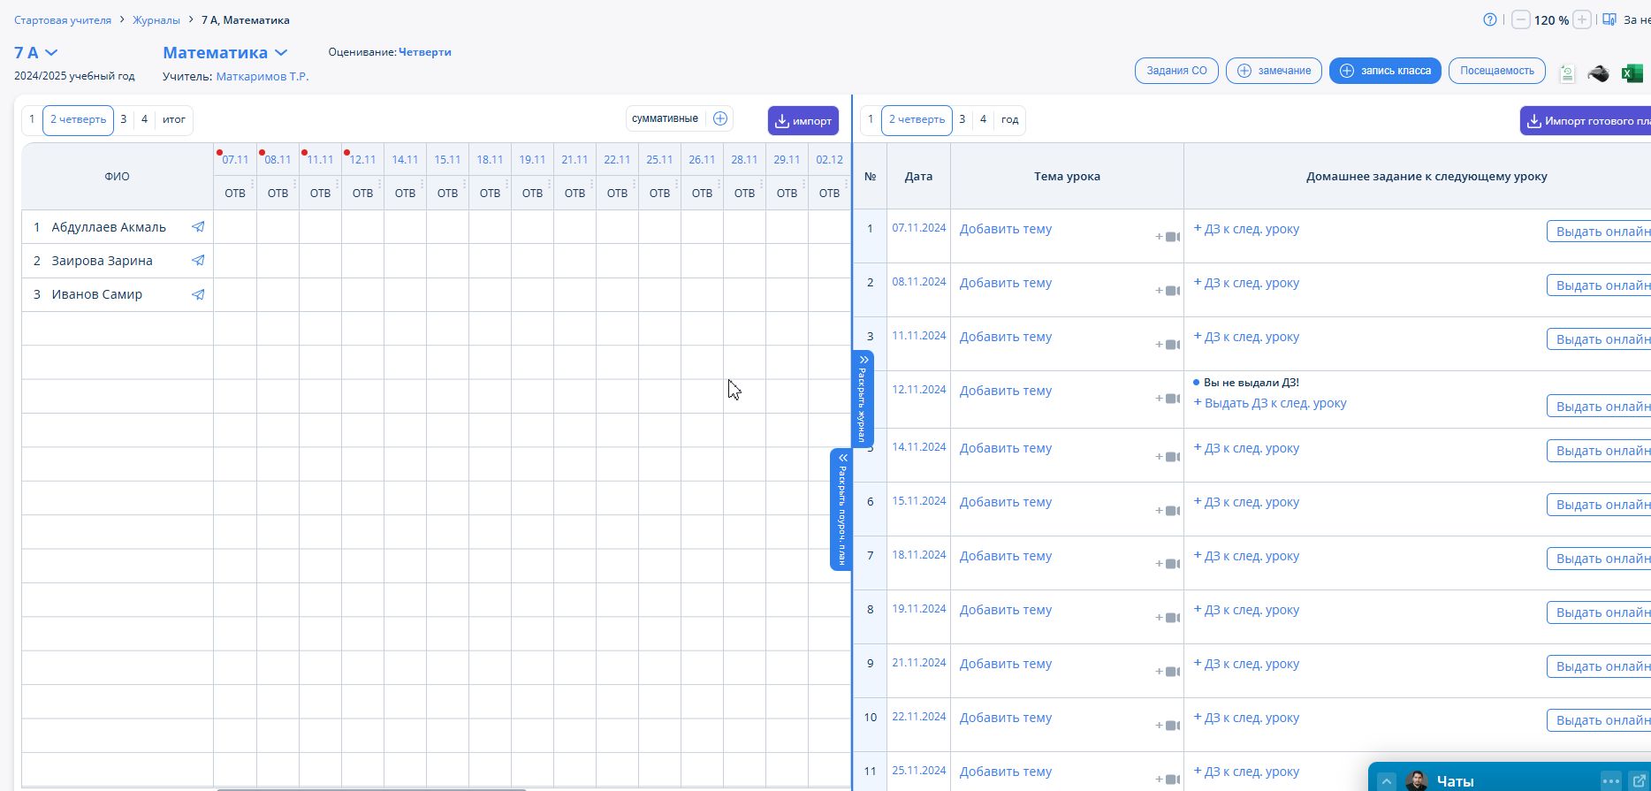1651x791 pixels.
Task: Select grade cell for Иванов Самир 19.11
Action: [x=532, y=294]
